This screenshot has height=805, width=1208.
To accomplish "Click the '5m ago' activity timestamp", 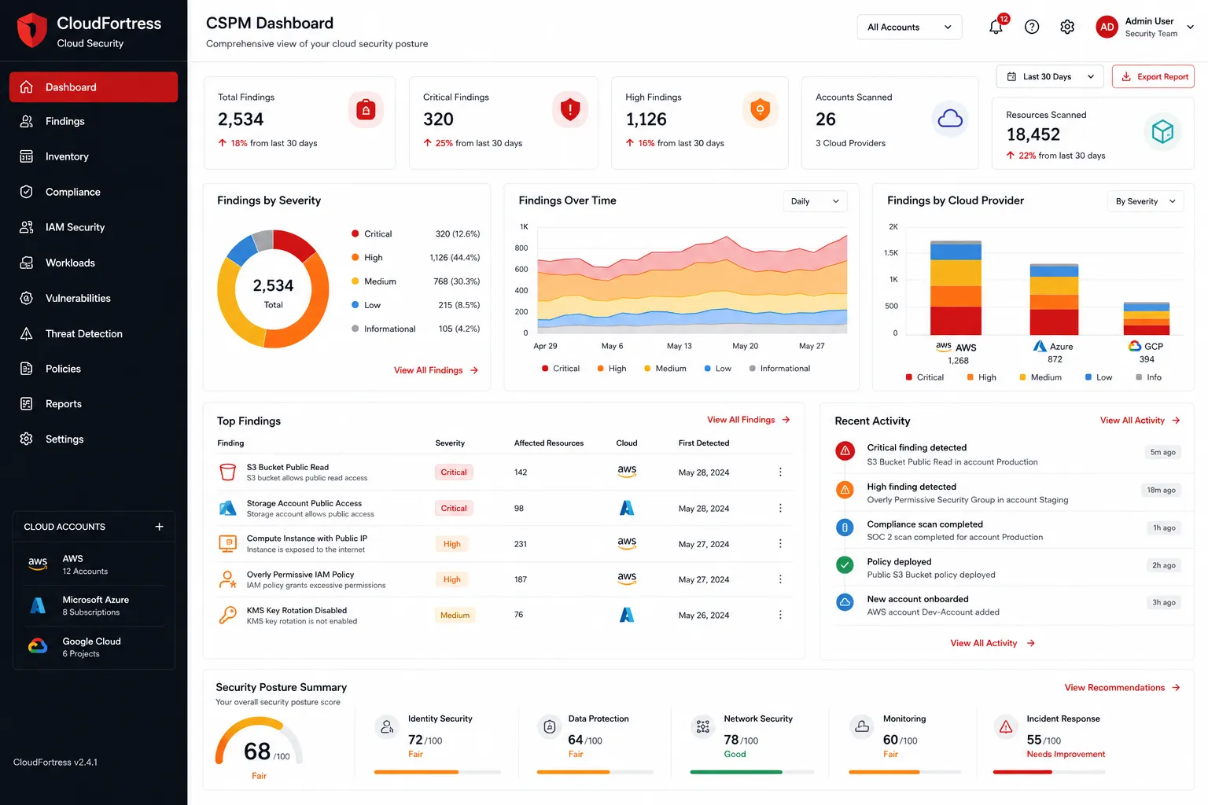I will [x=1162, y=452].
